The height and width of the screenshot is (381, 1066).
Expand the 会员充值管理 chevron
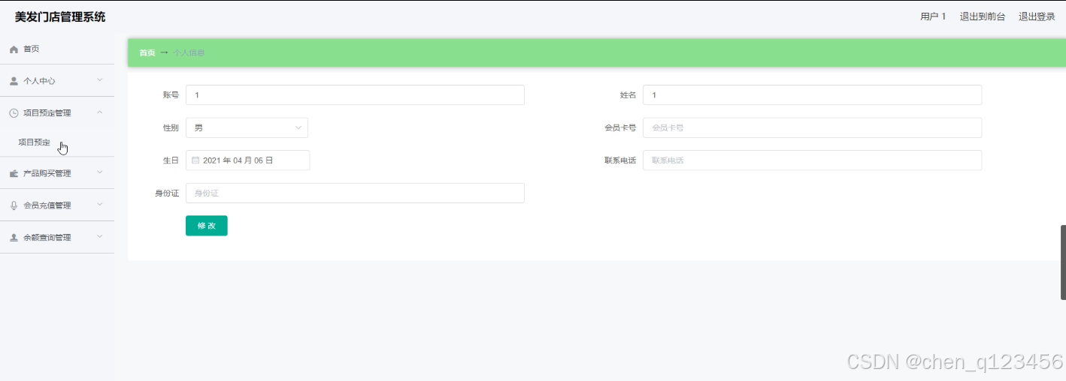[x=99, y=205]
